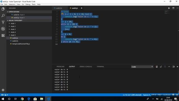Select the Output panel tab
179x101 pixels.
pos(72,67)
